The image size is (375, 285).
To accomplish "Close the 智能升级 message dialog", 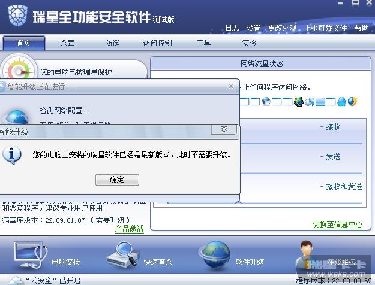I will point(224,129).
